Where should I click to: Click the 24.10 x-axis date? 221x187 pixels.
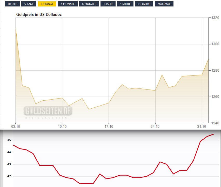(155, 127)
